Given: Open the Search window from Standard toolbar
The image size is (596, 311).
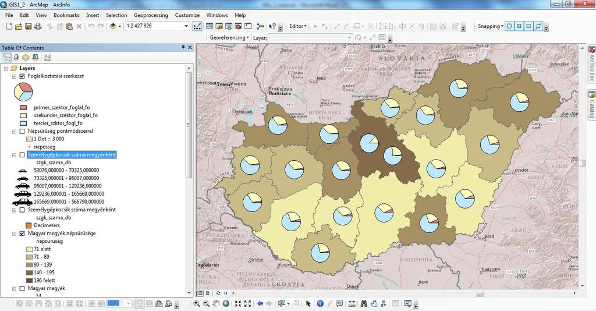Looking at the screenshot, I should coord(229,26).
